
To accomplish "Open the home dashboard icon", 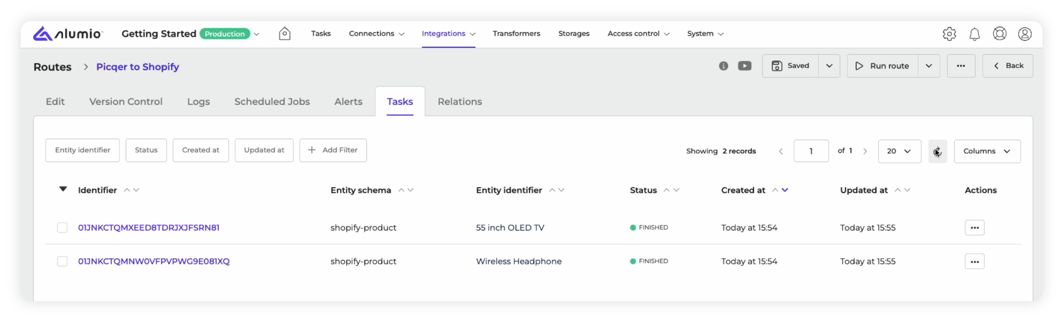I will [285, 33].
